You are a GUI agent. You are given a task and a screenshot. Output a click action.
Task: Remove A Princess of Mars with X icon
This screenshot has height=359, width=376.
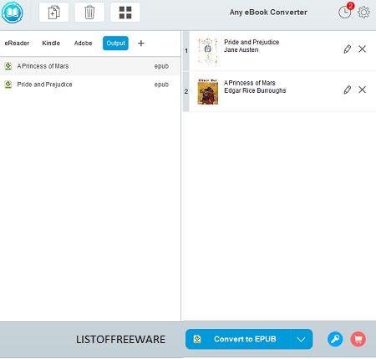[362, 90]
